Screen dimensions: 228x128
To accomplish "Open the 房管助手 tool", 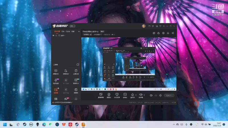I will 66,72.
